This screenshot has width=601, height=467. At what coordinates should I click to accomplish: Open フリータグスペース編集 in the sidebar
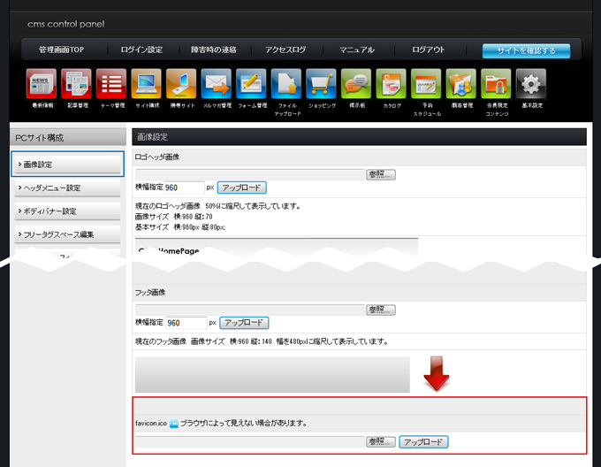pyautogui.click(x=68, y=234)
